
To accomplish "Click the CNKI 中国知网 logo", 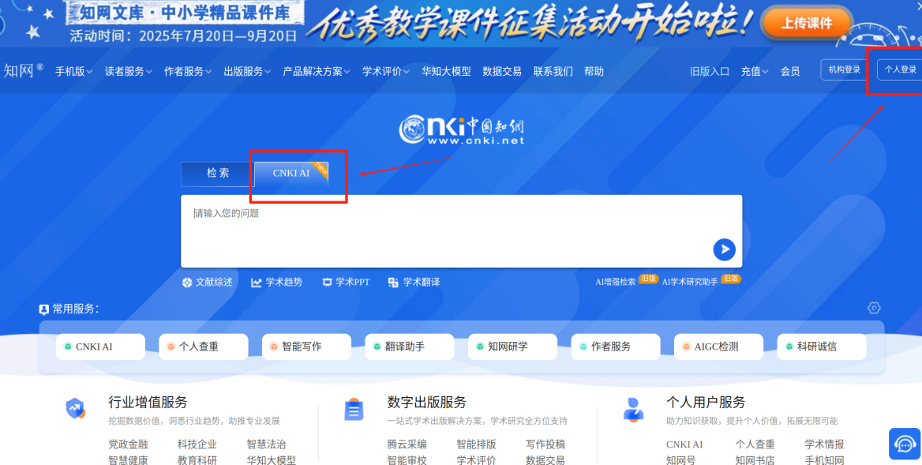I will coord(461,130).
